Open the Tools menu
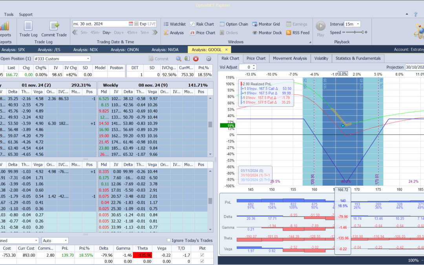 pos(9,15)
